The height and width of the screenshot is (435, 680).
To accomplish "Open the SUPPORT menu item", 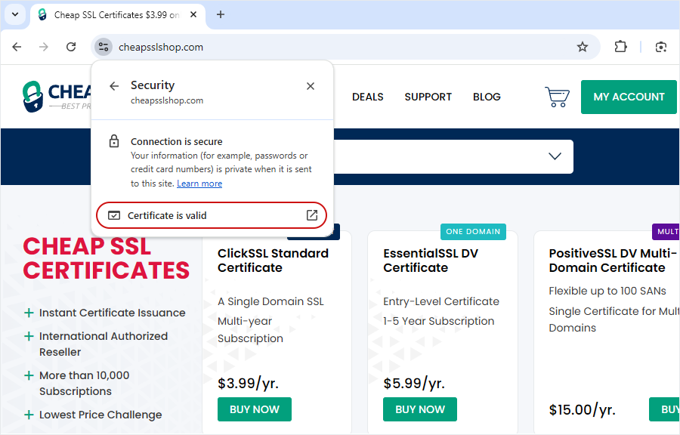I will [x=428, y=97].
